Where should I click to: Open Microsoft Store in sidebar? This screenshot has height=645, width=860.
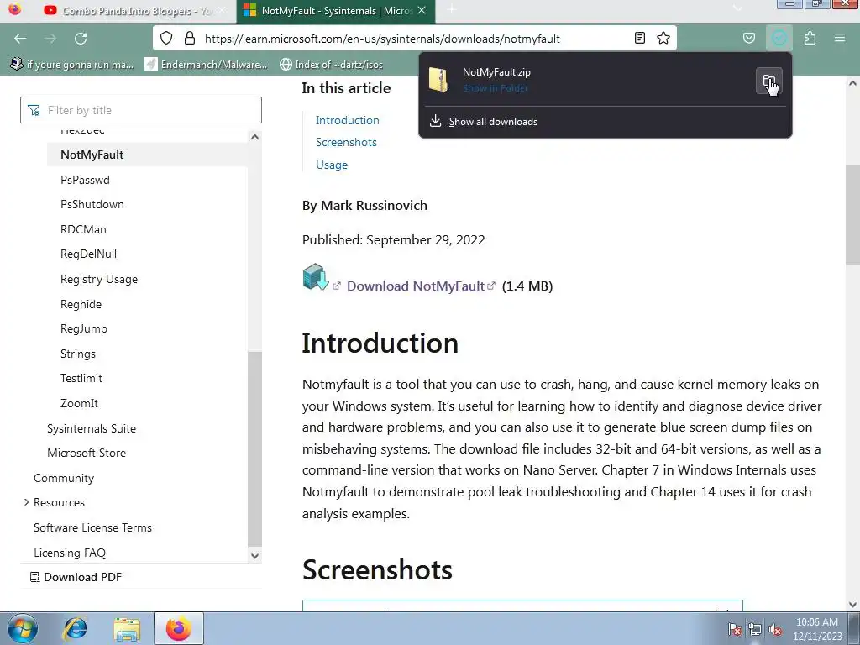point(87,453)
